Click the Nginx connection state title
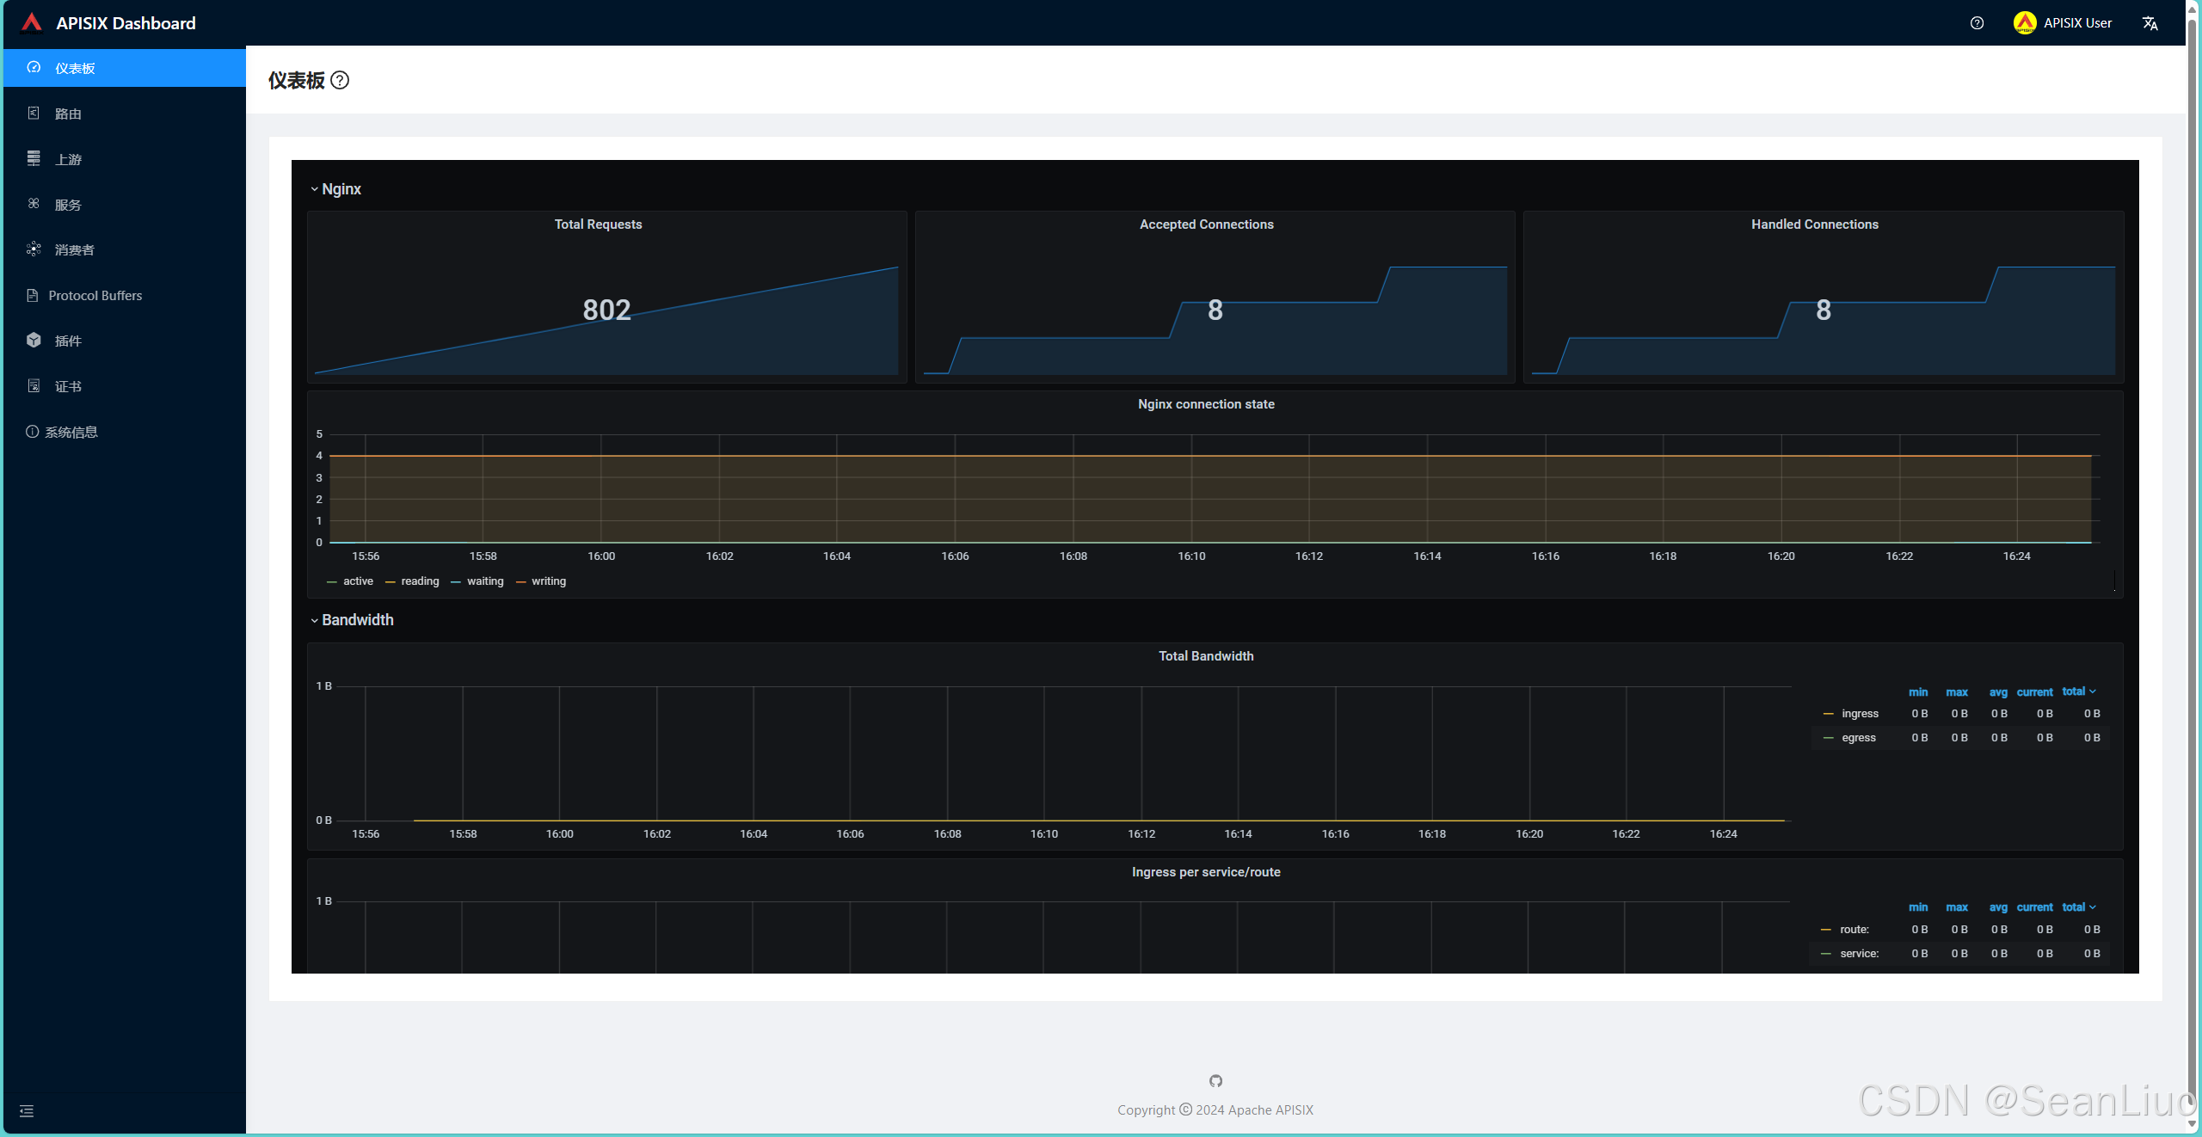 click(1205, 404)
